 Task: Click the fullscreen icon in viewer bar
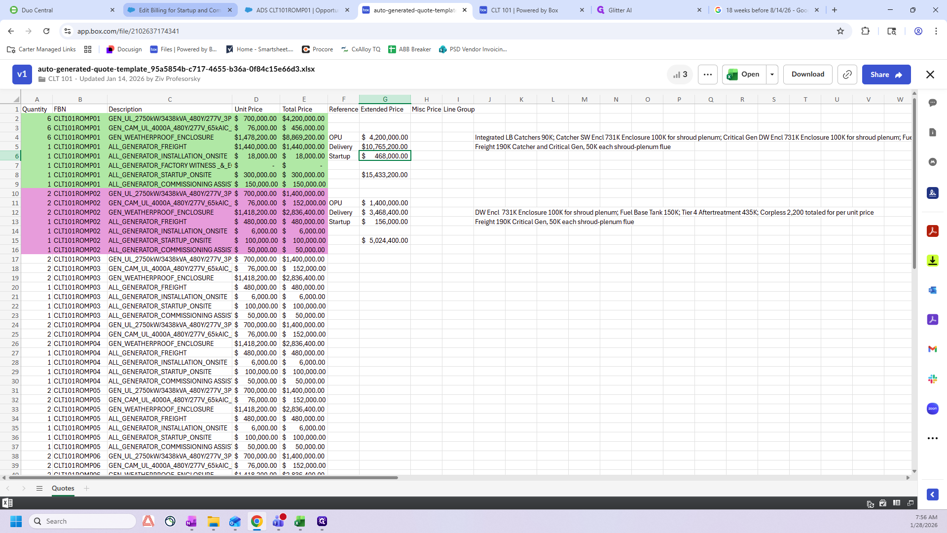[x=911, y=503]
